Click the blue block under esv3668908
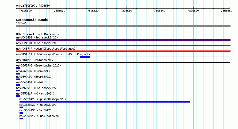 [18, 68]
